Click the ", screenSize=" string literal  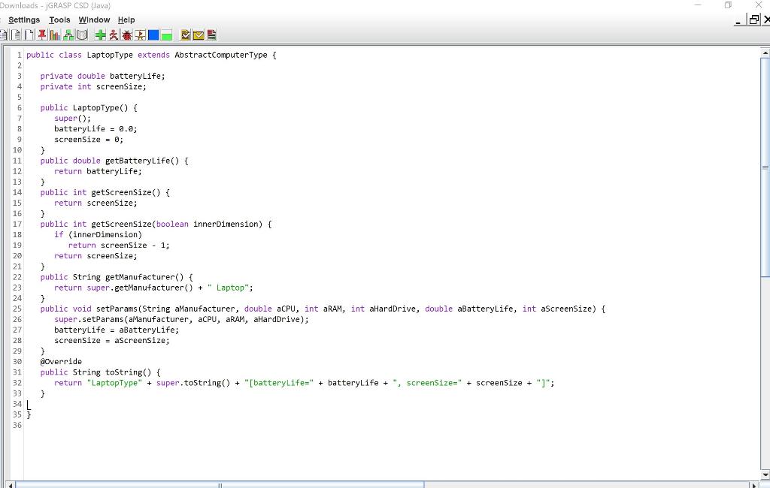click(x=427, y=383)
